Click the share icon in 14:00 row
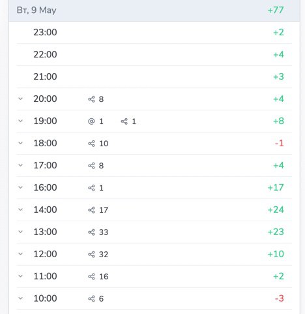 pyautogui.click(x=91, y=210)
